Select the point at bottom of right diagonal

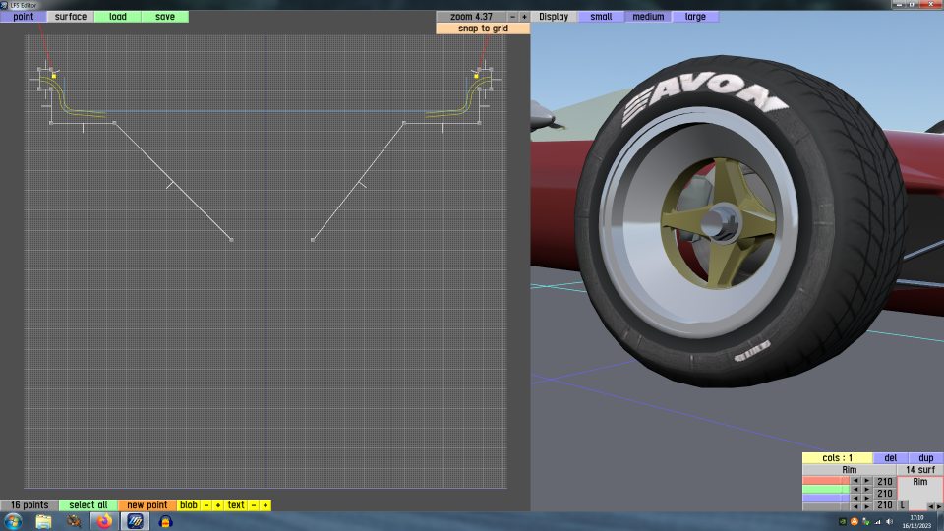click(x=313, y=240)
